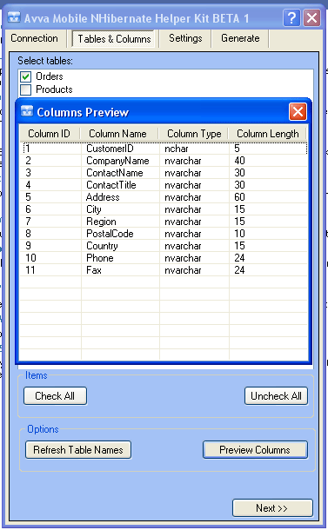Click Refresh Table Names button
Image resolution: width=328 pixels, height=530 pixels.
coord(78,450)
